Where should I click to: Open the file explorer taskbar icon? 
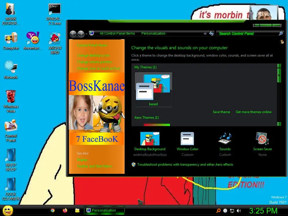coord(77,210)
